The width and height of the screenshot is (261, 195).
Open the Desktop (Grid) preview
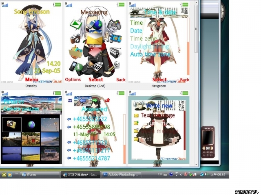click(x=95, y=42)
